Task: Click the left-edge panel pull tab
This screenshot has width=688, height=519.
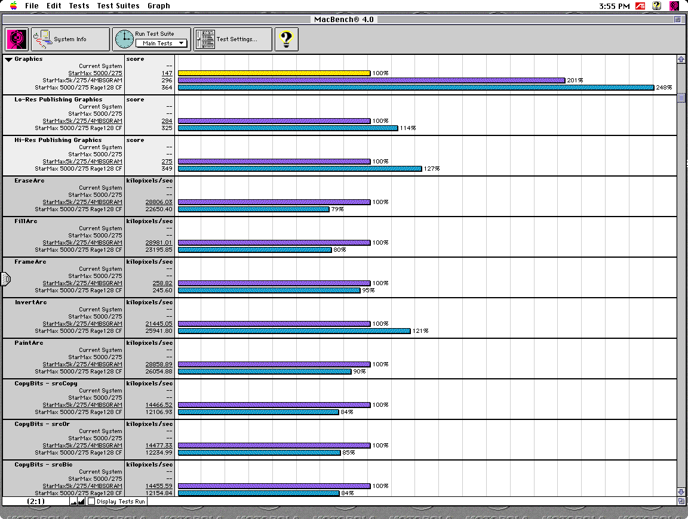Action: pyautogui.click(x=5, y=279)
